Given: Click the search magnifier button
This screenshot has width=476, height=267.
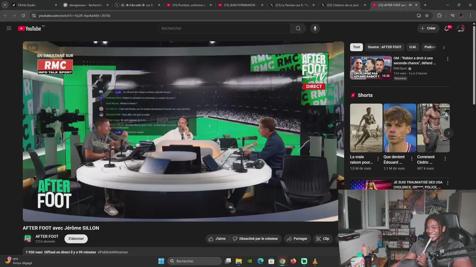Looking at the screenshot, I should coord(298,29).
